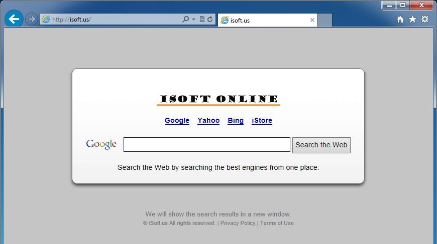Click the Google search engine link
437x244 pixels.
[177, 120]
